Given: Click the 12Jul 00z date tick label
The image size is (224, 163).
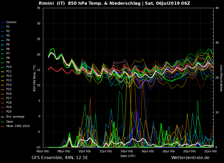Looking at the screenshot, I should (106, 151).
